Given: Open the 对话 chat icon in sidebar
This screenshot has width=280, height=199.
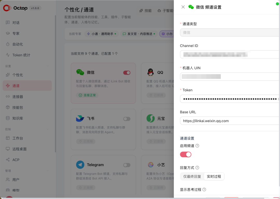Looking at the screenshot, I should pos(8,23).
